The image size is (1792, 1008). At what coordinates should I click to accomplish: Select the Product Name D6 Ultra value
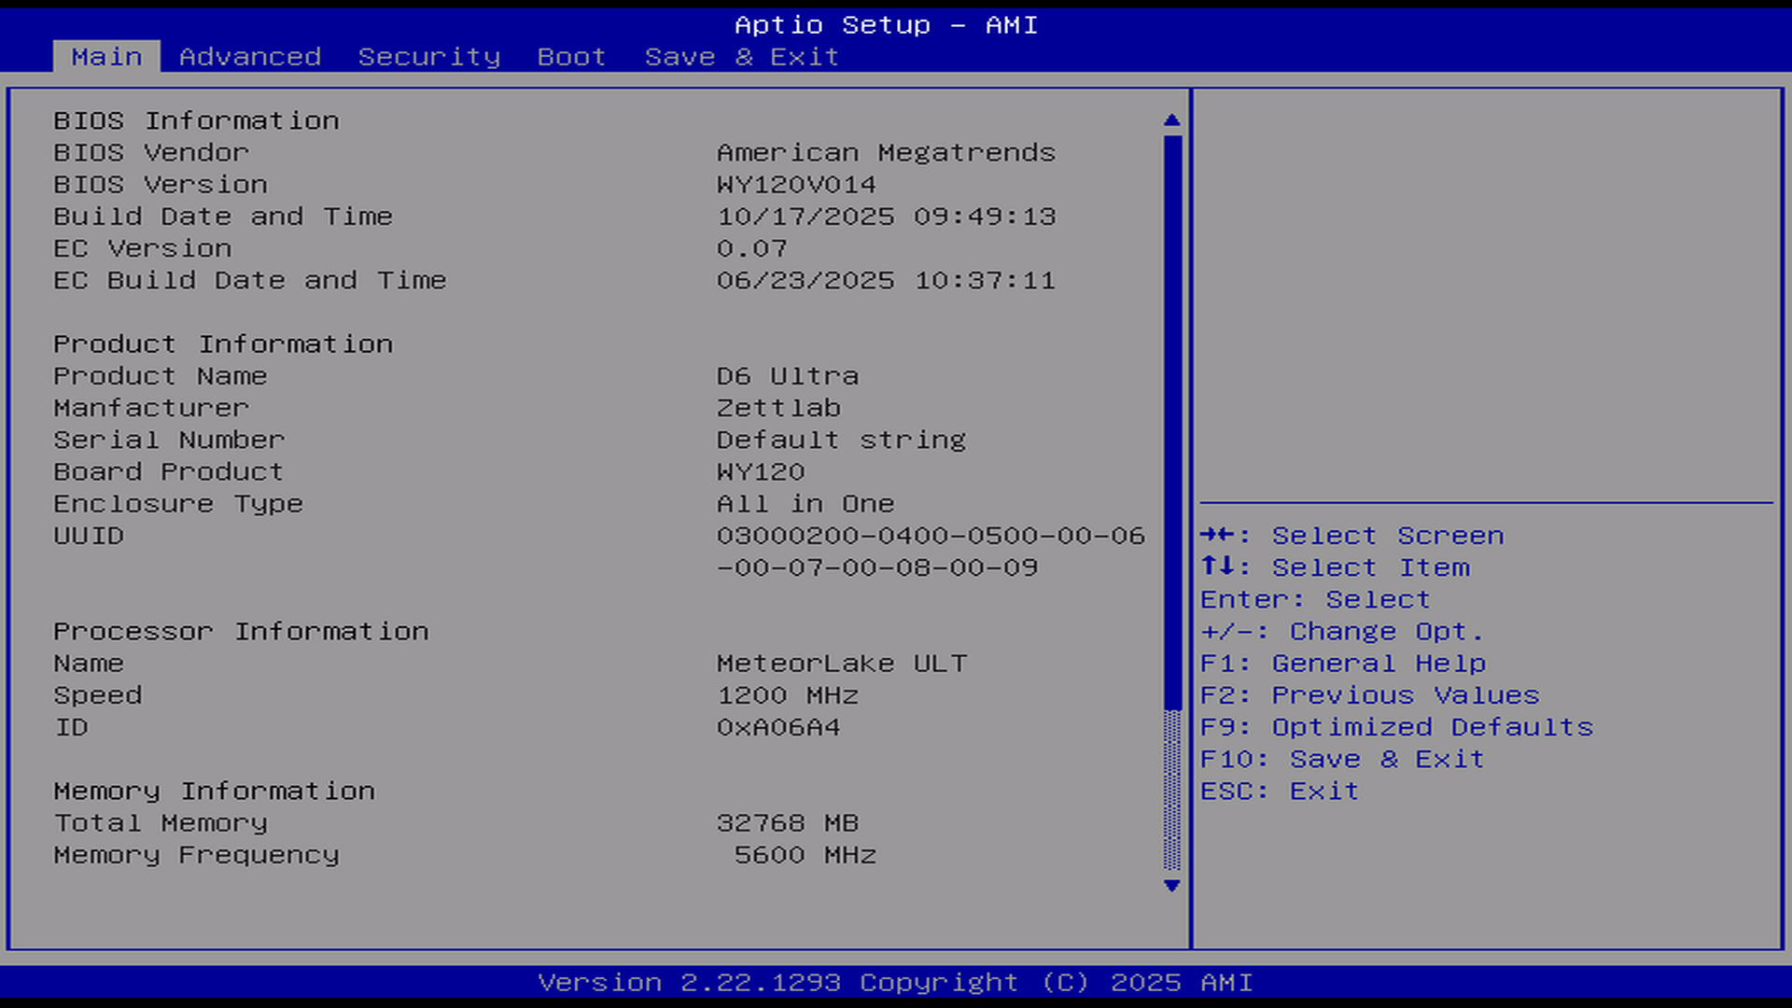787,376
